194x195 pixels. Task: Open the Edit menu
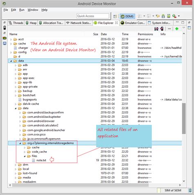tap(14, 10)
